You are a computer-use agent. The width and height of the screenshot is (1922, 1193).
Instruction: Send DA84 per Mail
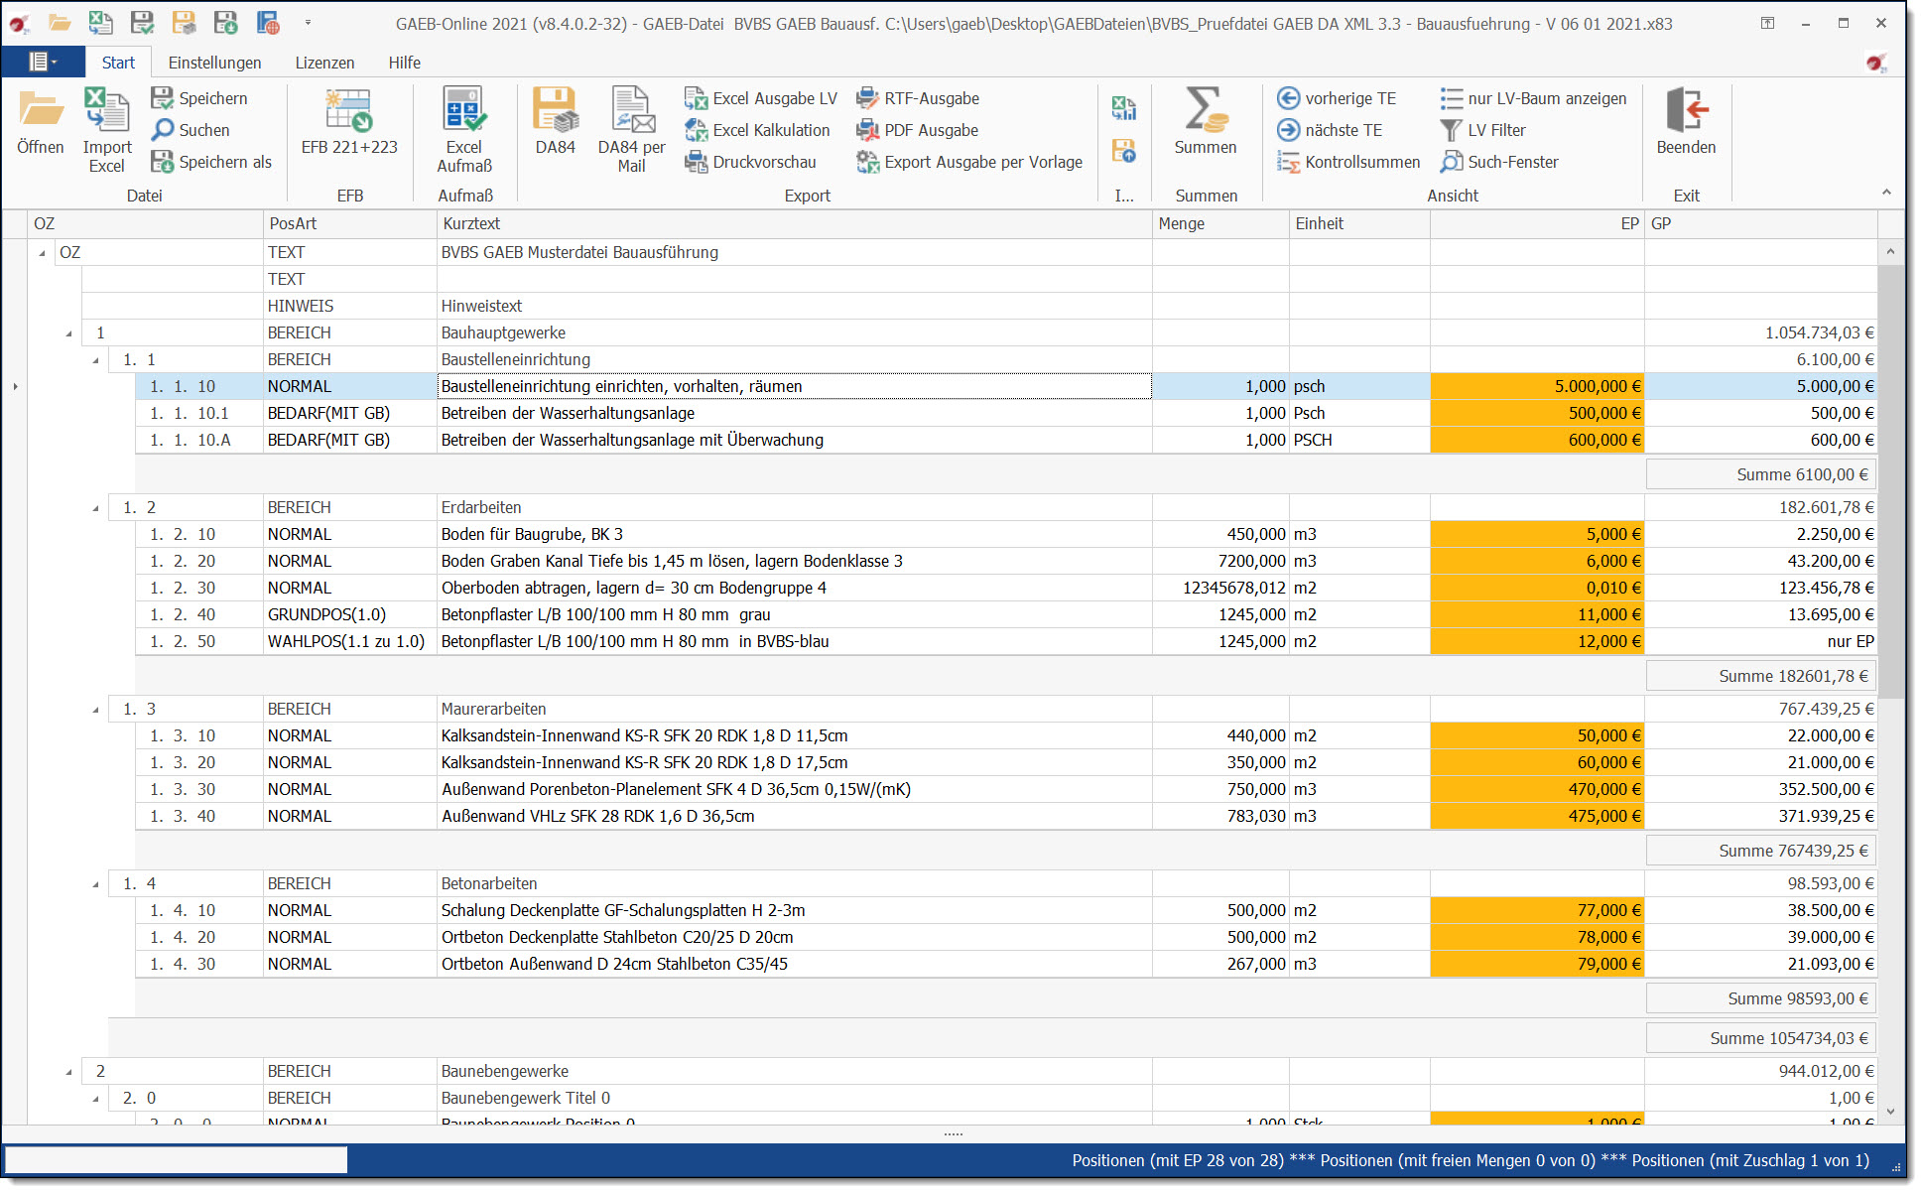(x=632, y=130)
